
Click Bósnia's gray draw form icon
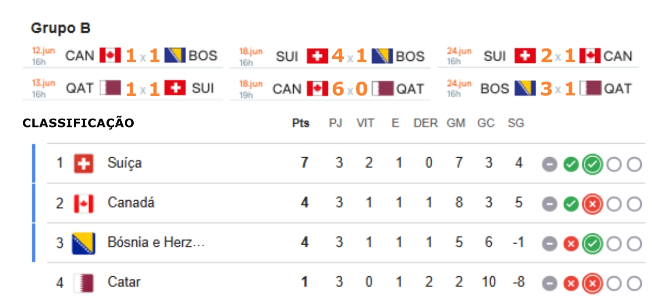coord(550,244)
